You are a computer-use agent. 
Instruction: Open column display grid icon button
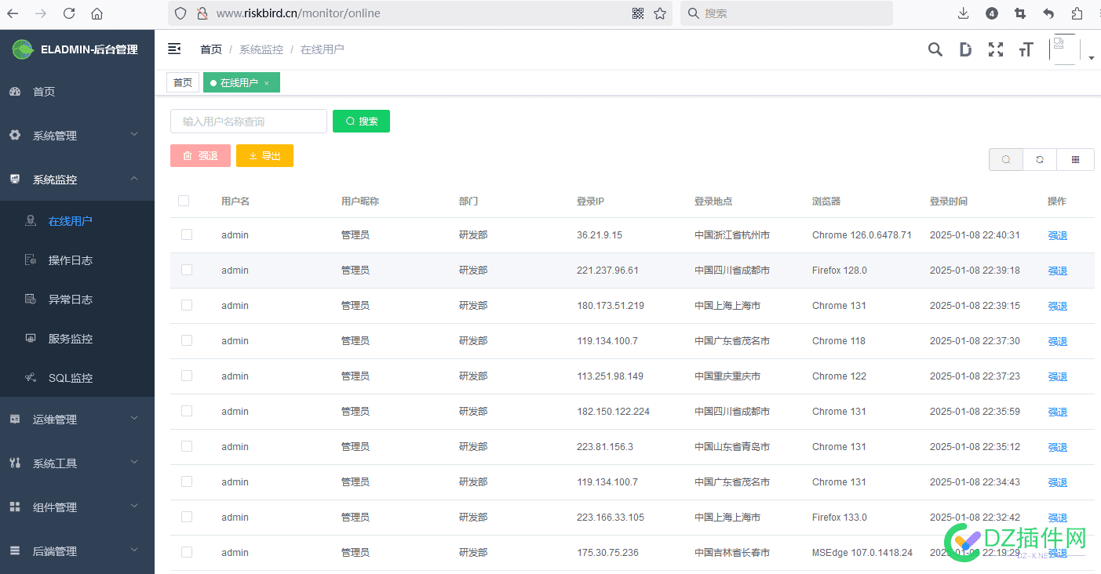(1076, 159)
